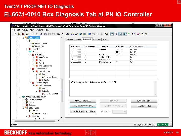The image size is (181, 136).
Task: Click the Find binoculars icon
Action: pyautogui.click(x=58, y=34)
